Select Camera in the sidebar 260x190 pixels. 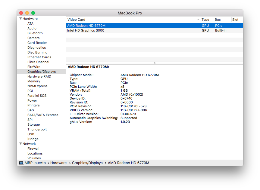(33, 38)
